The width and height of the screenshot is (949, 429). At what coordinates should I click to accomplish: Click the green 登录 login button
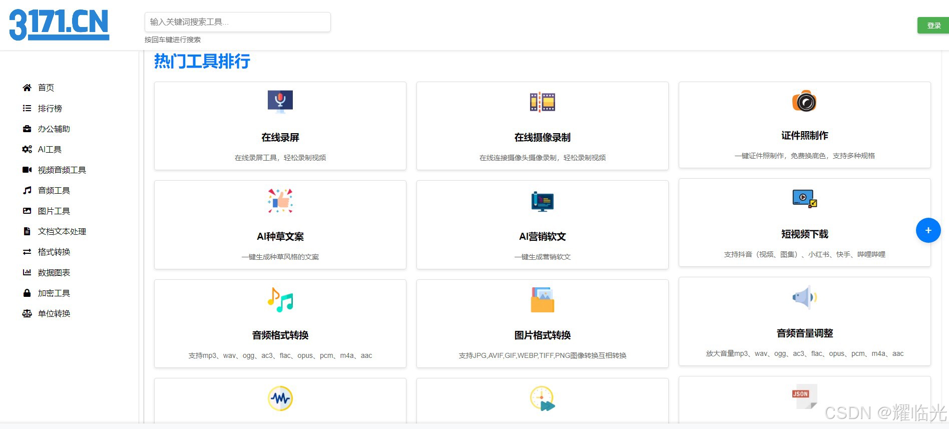point(933,26)
